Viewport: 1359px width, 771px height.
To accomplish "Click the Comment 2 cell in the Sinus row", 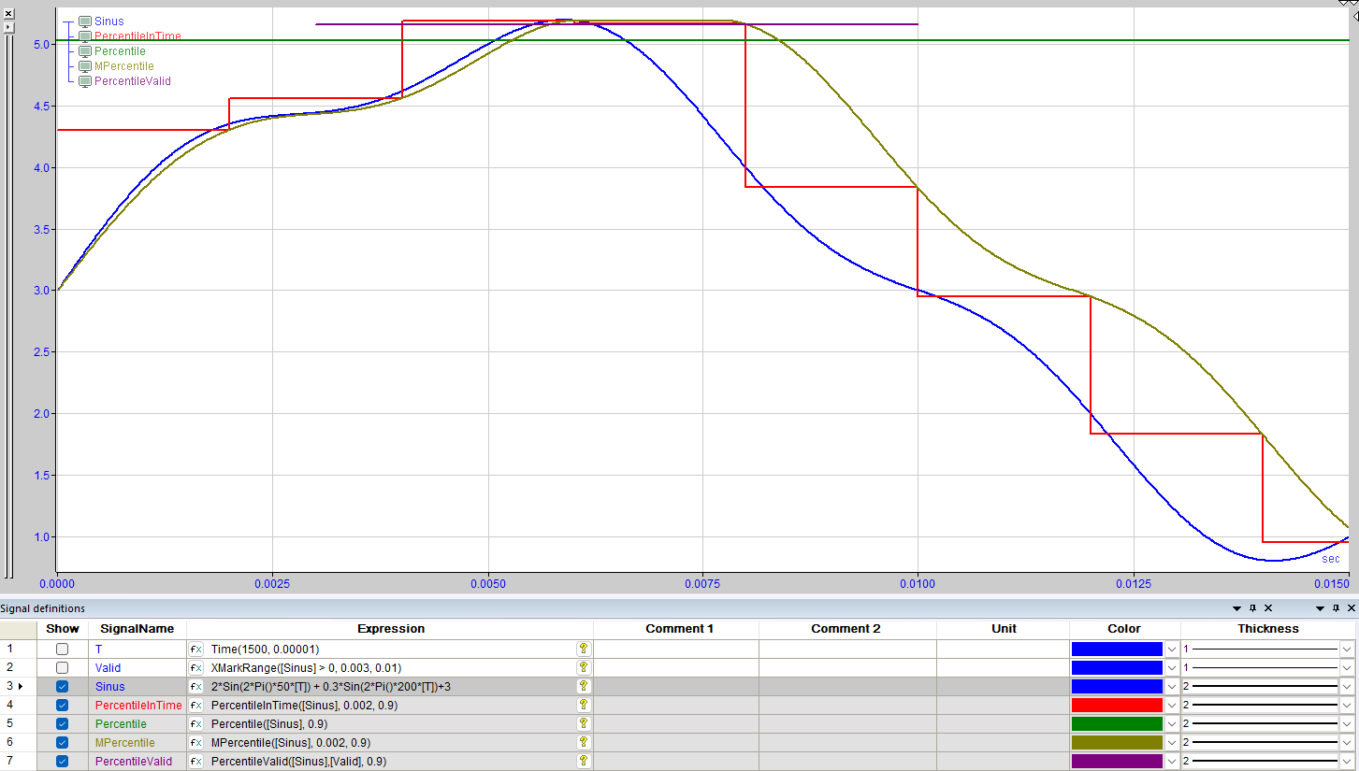I will tap(847, 686).
